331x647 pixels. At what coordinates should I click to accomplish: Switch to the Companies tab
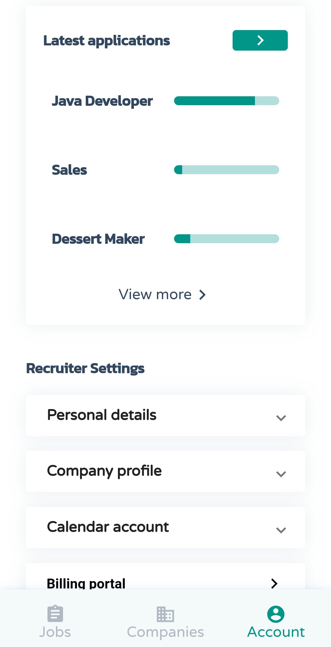click(165, 622)
